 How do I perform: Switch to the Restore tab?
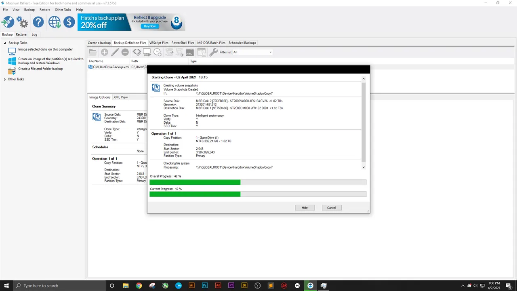[21, 34]
